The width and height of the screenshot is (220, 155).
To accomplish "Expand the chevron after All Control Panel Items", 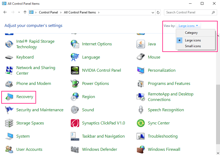I will click(x=99, y=12).
